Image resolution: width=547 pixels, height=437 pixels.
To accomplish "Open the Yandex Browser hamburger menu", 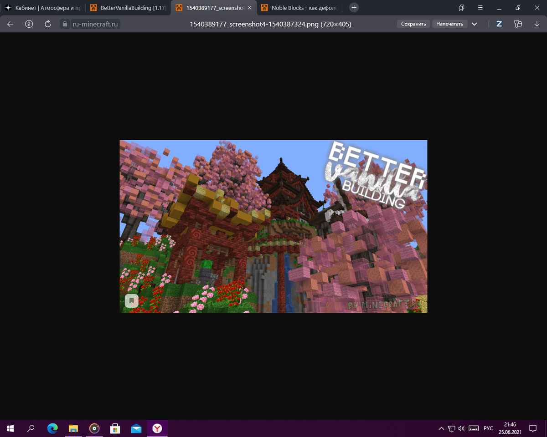I will click(480, 8).
